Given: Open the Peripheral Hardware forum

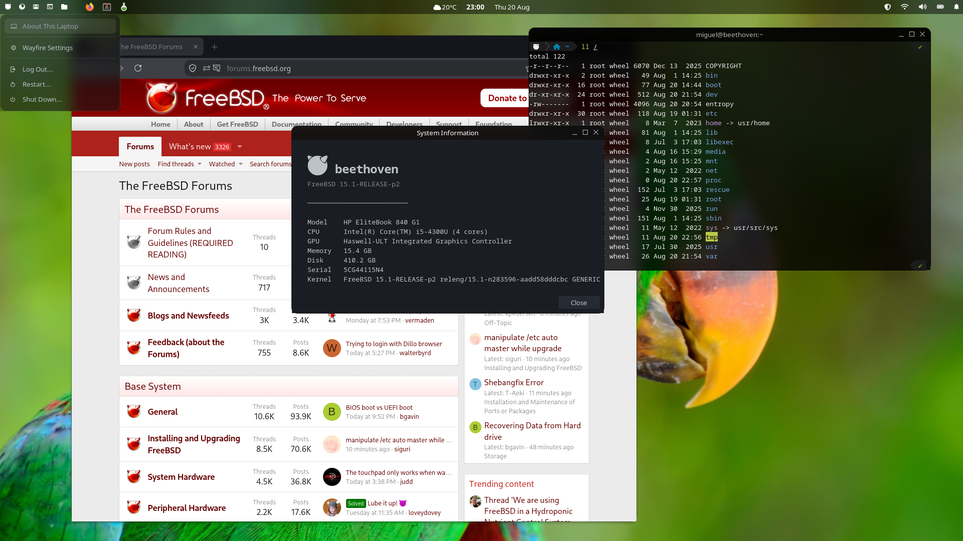Looking at the screenshot, I should (187, 508).
